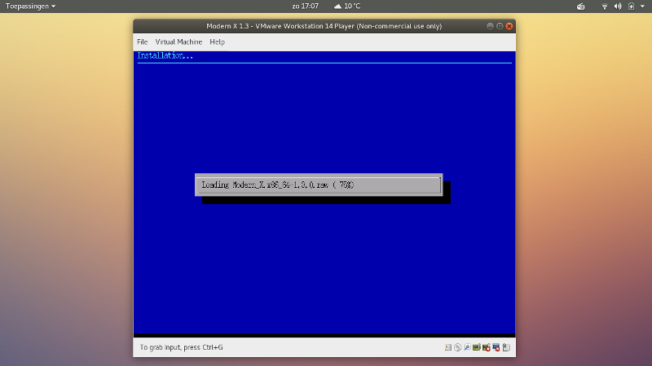Click the disconnected display device icon
This screenshot has width=652, height=366.
(496, 347)
